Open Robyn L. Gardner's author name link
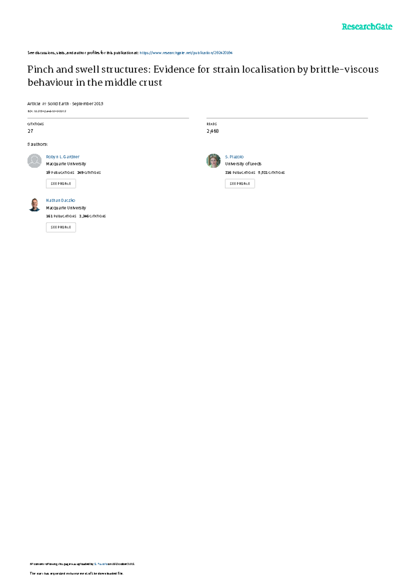 pyautogui.click(x=63, y=157)
